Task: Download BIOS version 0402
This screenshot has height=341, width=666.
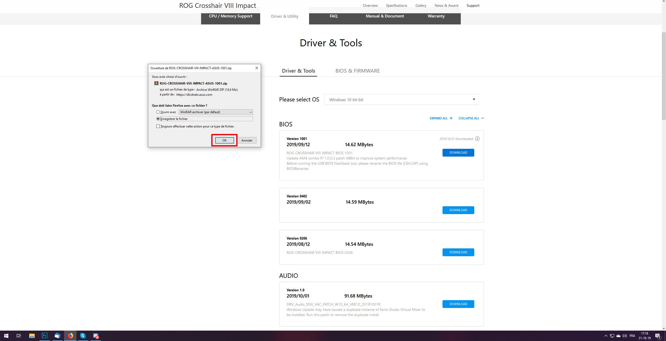Action: coord(458,210)
